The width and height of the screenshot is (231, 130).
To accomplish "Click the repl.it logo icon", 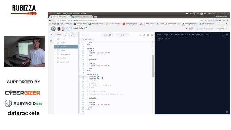I will pos(53,29).
